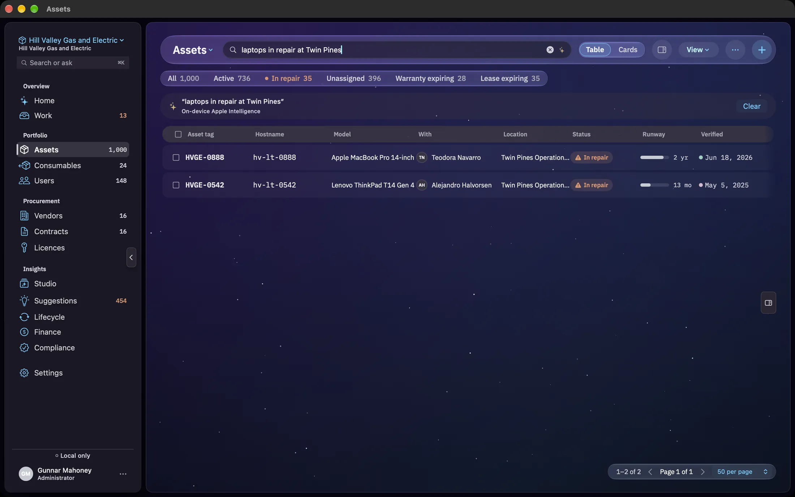Open user menu beside Gunnar Mahoney
795x497 pixels.
pyautogui.click(x=123, y=474)
